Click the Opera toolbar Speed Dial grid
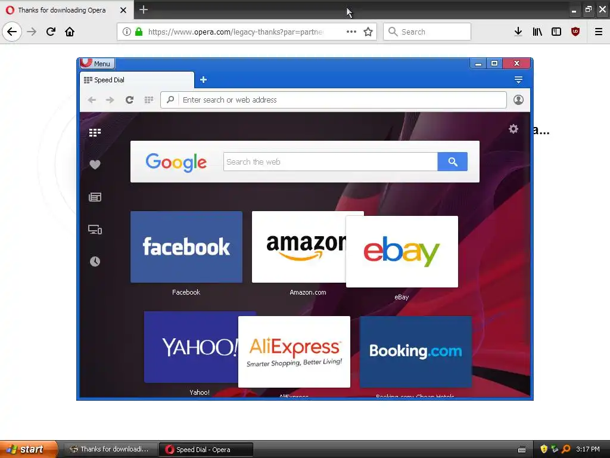610x458 pixels. pos(148,100)
